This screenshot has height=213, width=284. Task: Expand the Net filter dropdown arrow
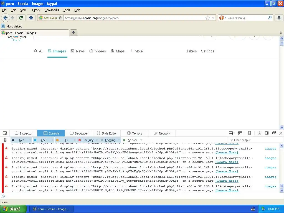pyautogui.click(x=30, y=140)
